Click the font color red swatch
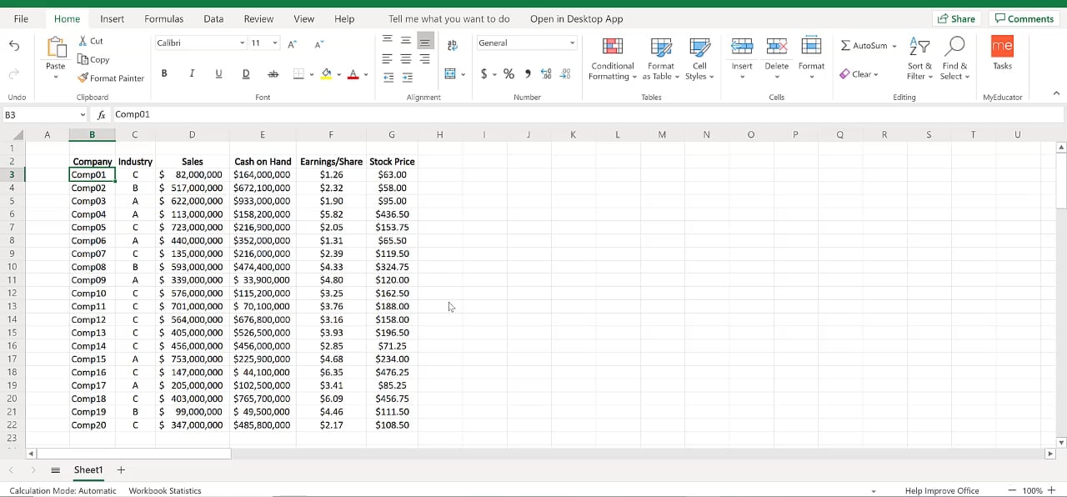The image size is (1067, 497). pos(353,75)
